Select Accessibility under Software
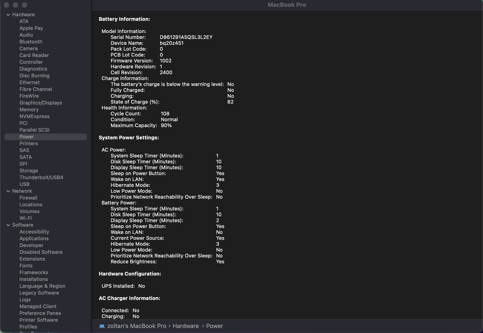The width and height of the screenshot is (483, 333). coord(34,232)
